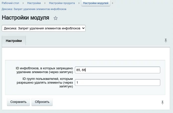Click Настройки модулей breadcrumb item
Image resolution: width=173 pixels, height=113 pixels.
tap(96, 3)
